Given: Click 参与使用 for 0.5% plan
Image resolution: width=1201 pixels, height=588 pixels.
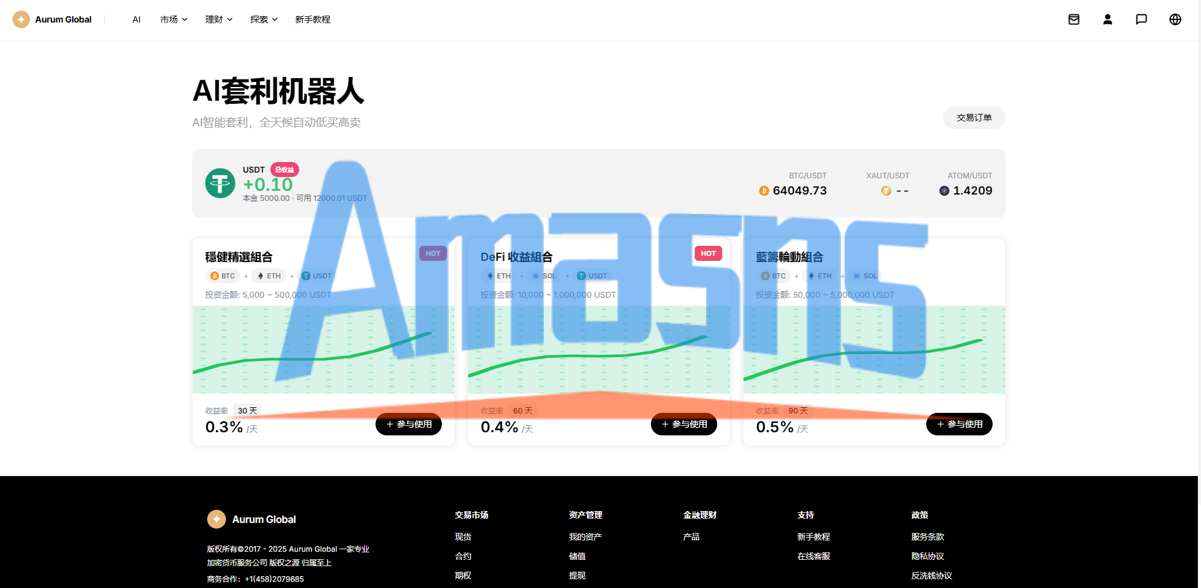Looking at the screenshot, I should pos(959,424).
